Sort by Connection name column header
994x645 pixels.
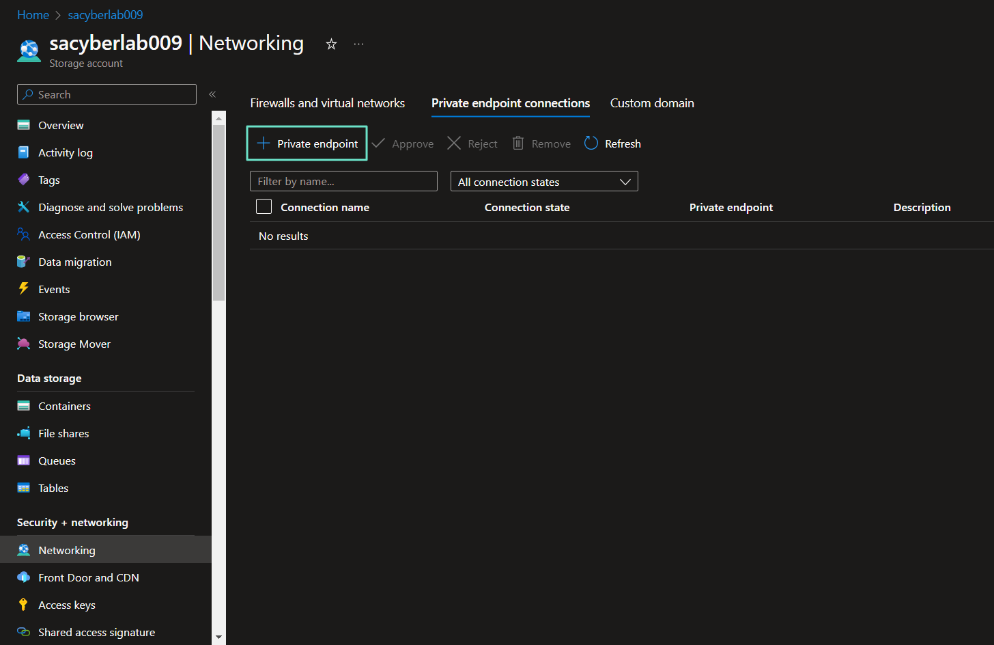tap(325, 207)
